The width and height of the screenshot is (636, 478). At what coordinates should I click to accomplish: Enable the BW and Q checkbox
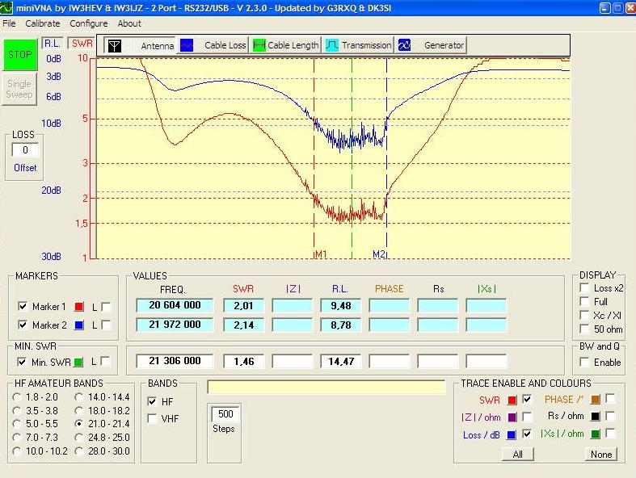coord(584,363)
